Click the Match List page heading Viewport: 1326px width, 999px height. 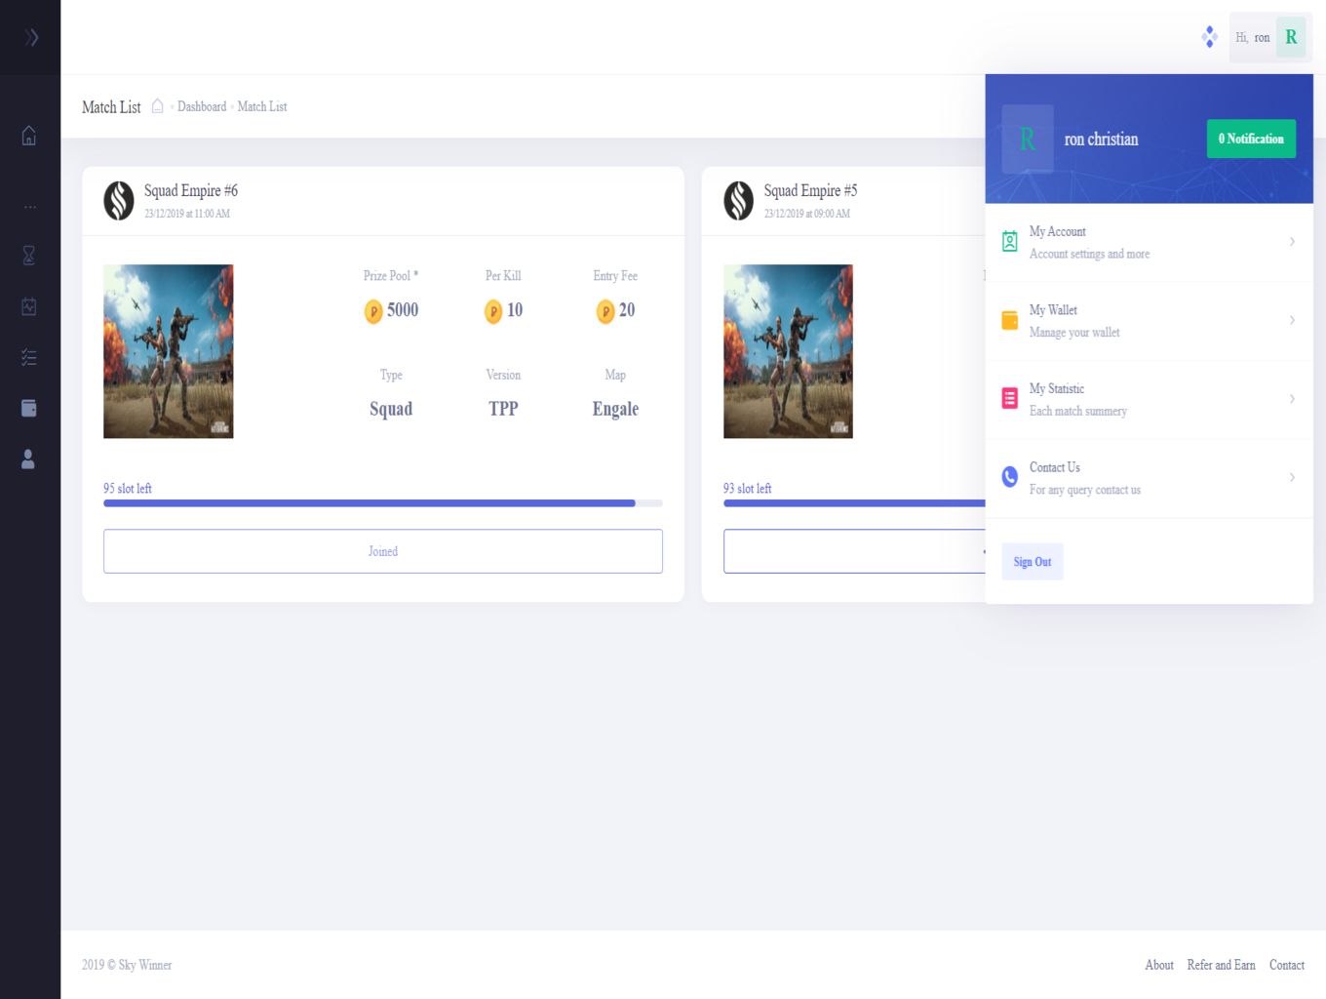pyautogui.click(x=111, y=107)
